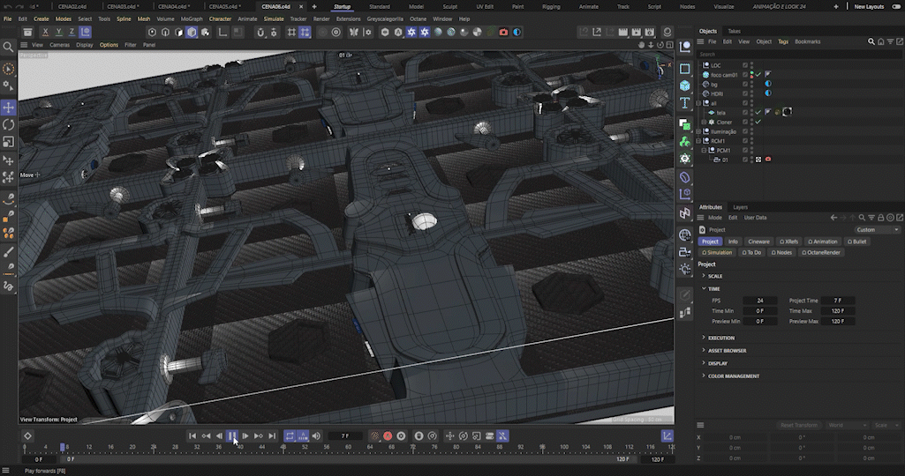This screenshot has height=476, width=905.
Task: Select the Move tool in left toolbar
Action: [x=9, y=107]
